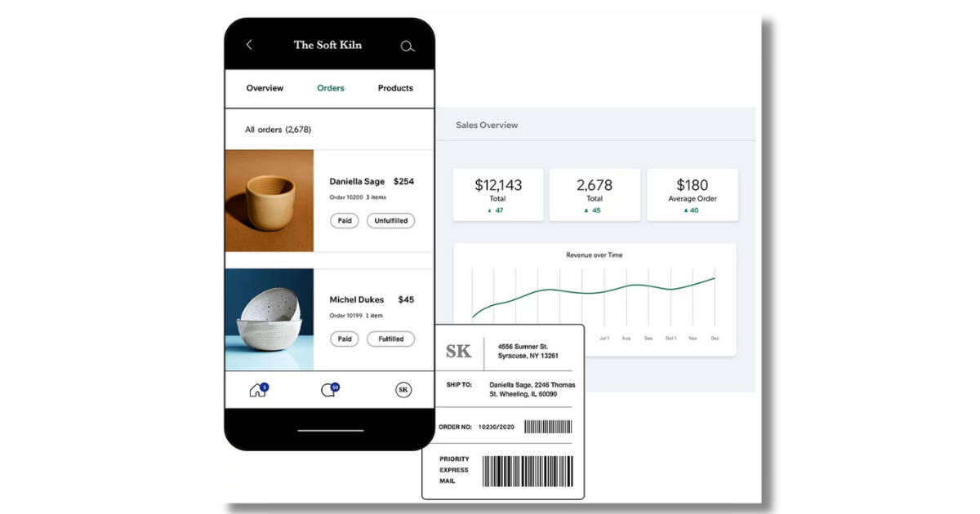Toggle the Fulfilled badge on order 10199
980x514 pixels.
pyautogui.click(x=390, y=339)
